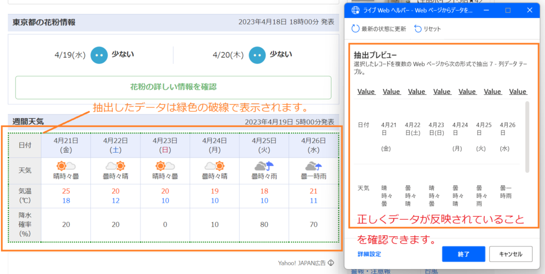
Task: Click the first Value column header in the preview
Action: (x=366, y=92)
